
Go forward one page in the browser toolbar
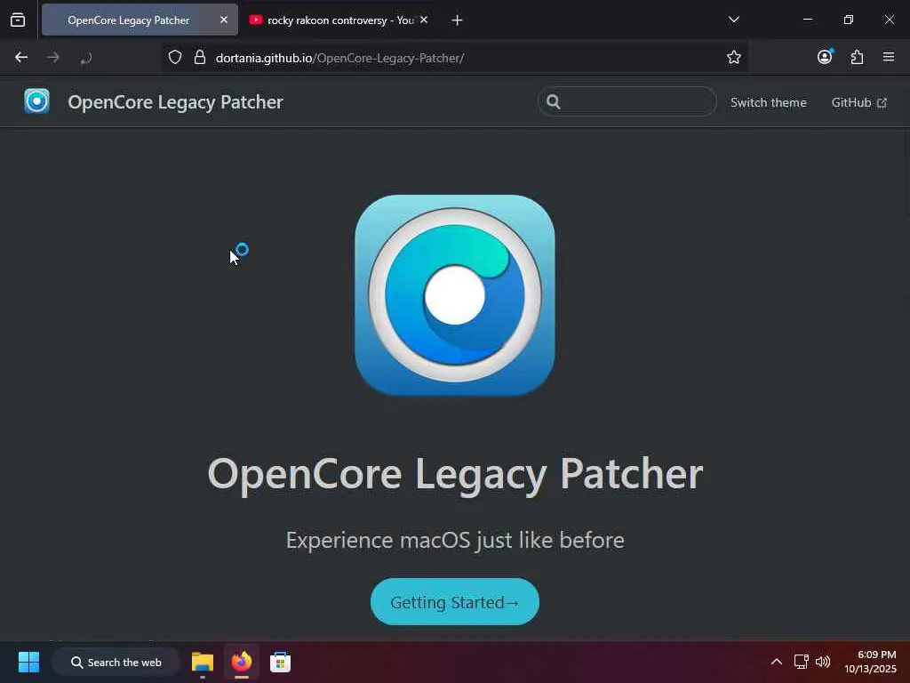coord(53,58)
